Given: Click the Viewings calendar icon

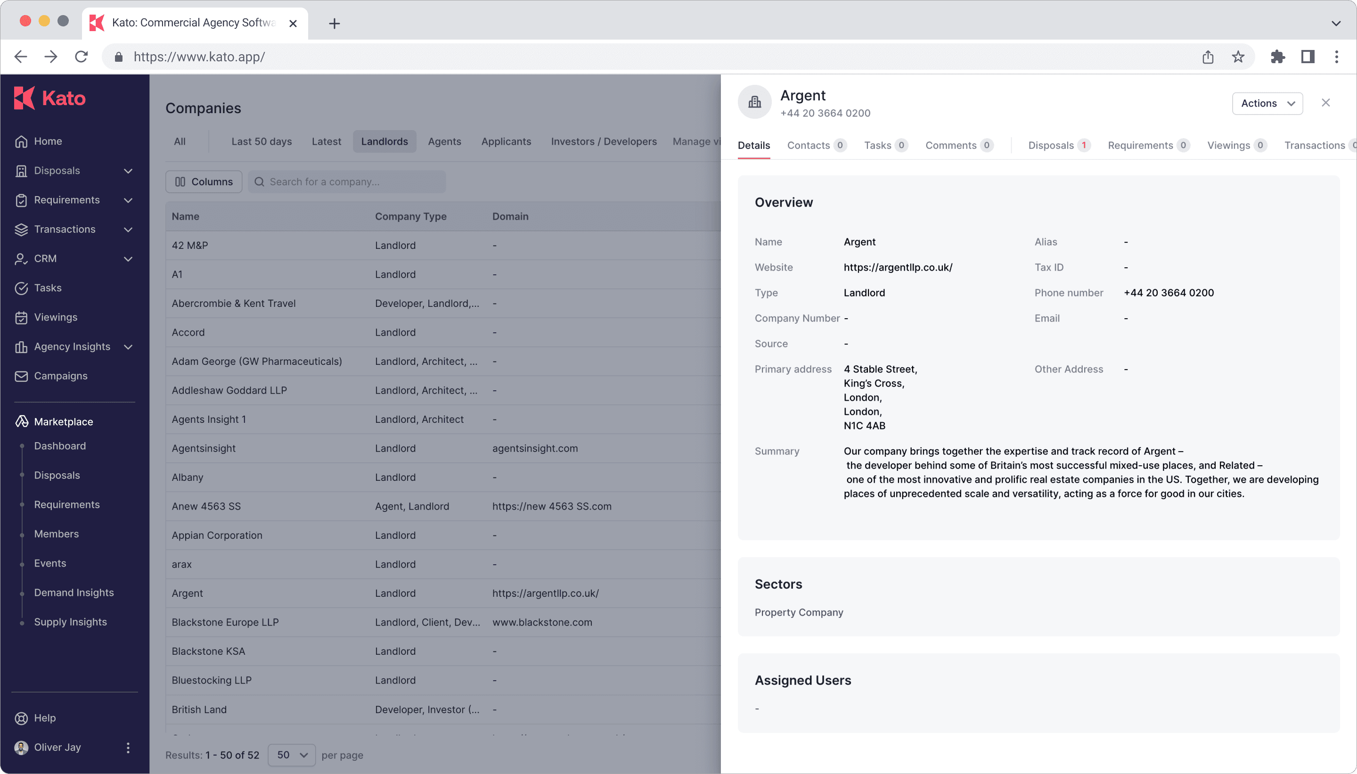Looking at the screenshot, I should 21,317.
